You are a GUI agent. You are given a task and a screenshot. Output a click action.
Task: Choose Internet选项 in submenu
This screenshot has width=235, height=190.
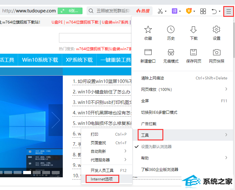(107, 179)
